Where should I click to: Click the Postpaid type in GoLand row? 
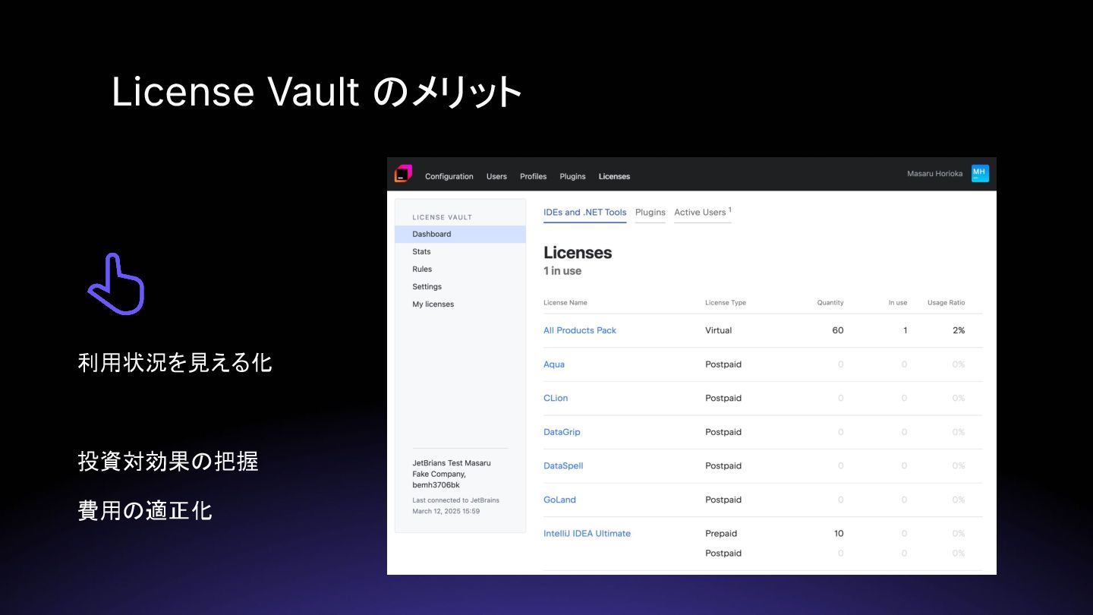(x=723, y=500)
